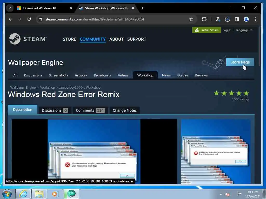Open the Videos tab

123,75
